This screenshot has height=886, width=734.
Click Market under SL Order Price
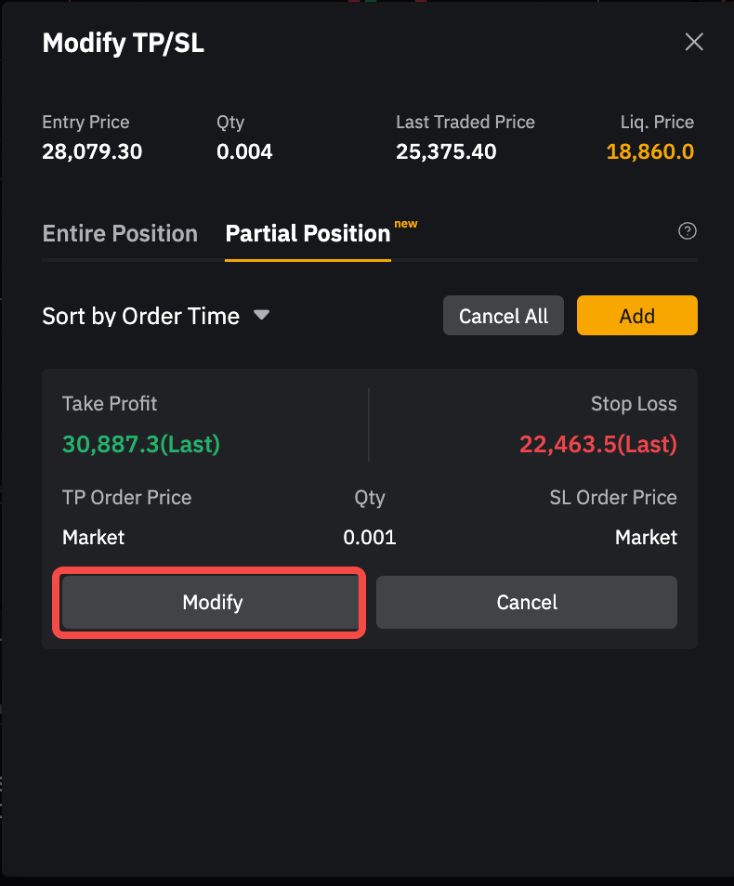coord(646,537)
